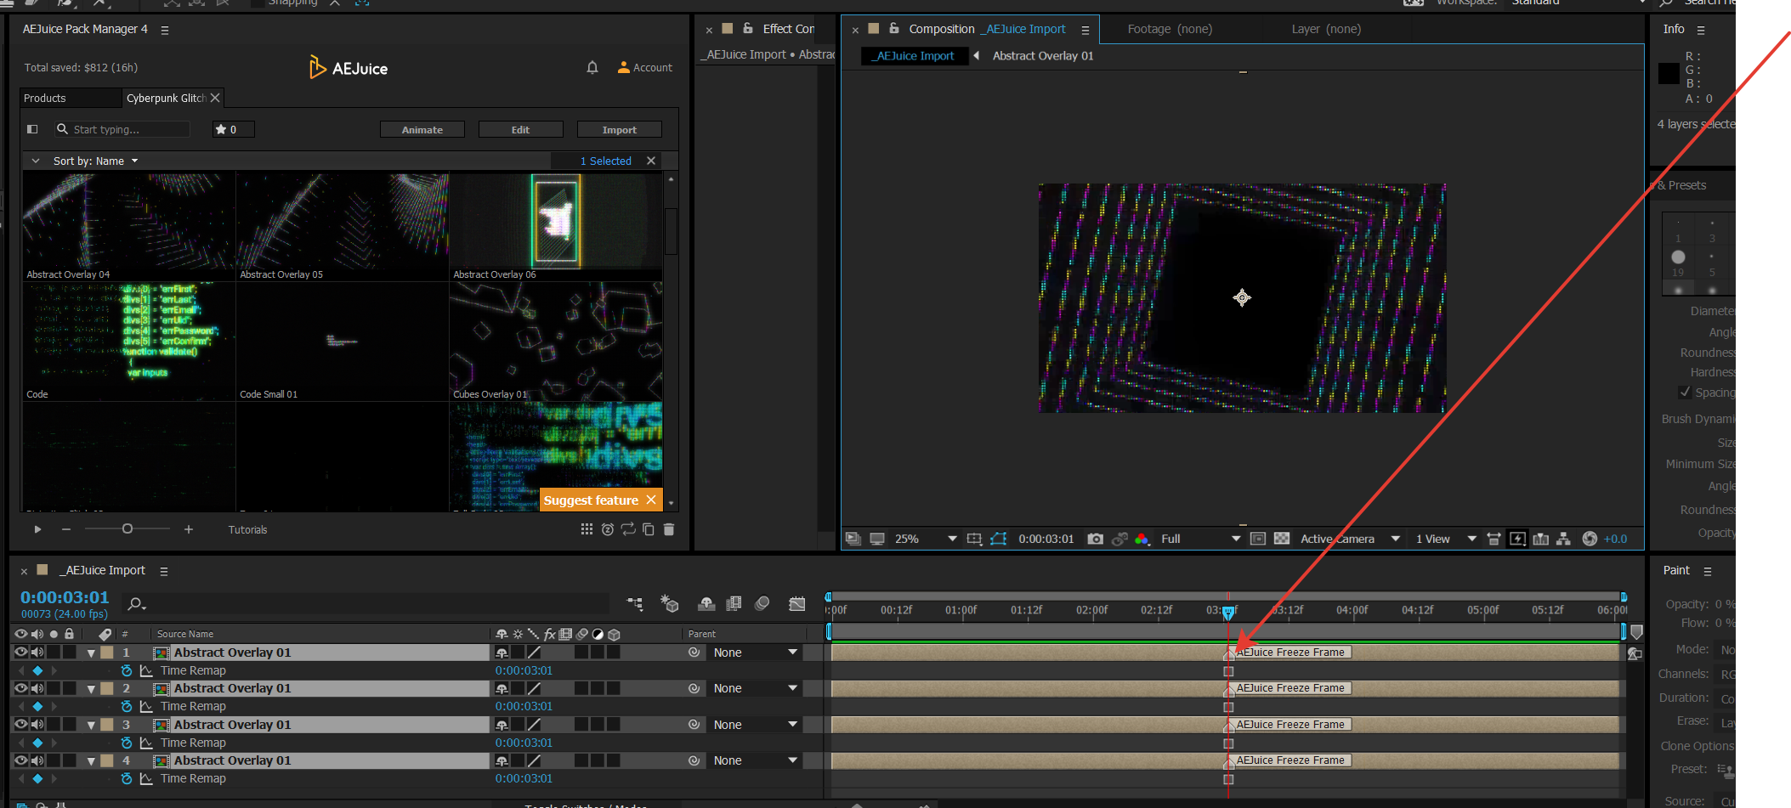1791x808 pixels.
Task: Click the Animate button
Action: click(x=422, y=129)
